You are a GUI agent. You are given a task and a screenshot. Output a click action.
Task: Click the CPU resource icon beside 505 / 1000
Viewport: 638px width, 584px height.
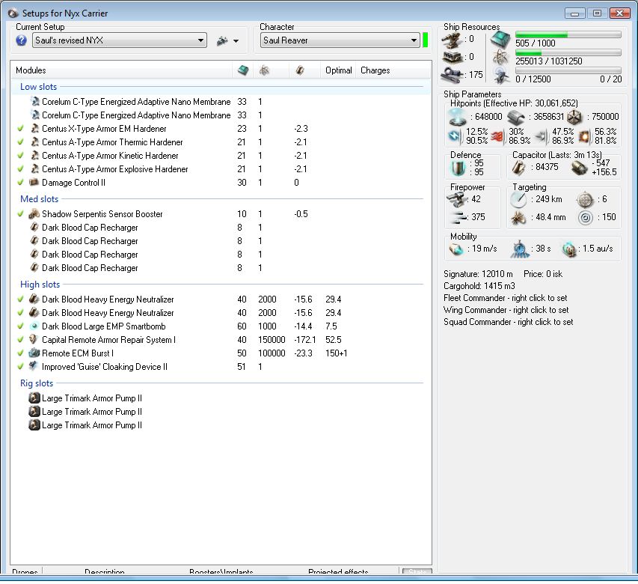click(500, 40)
